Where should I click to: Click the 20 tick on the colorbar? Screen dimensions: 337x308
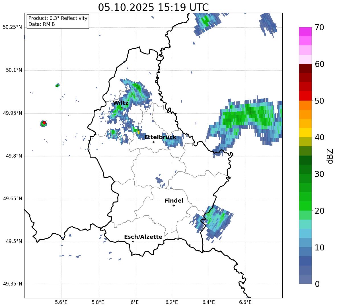(x=319, y=211)
